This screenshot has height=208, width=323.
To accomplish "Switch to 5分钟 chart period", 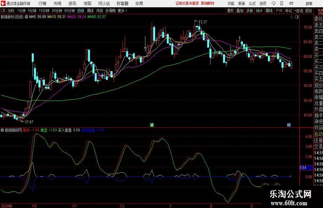I will pyautogui.click(x=32, y=11).
